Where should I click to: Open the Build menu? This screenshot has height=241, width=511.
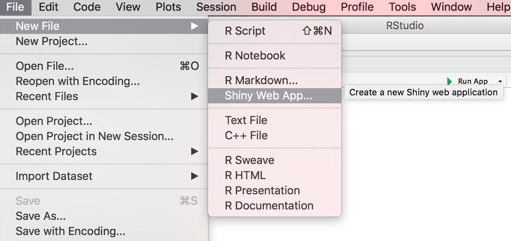click(x=264, y=7)
